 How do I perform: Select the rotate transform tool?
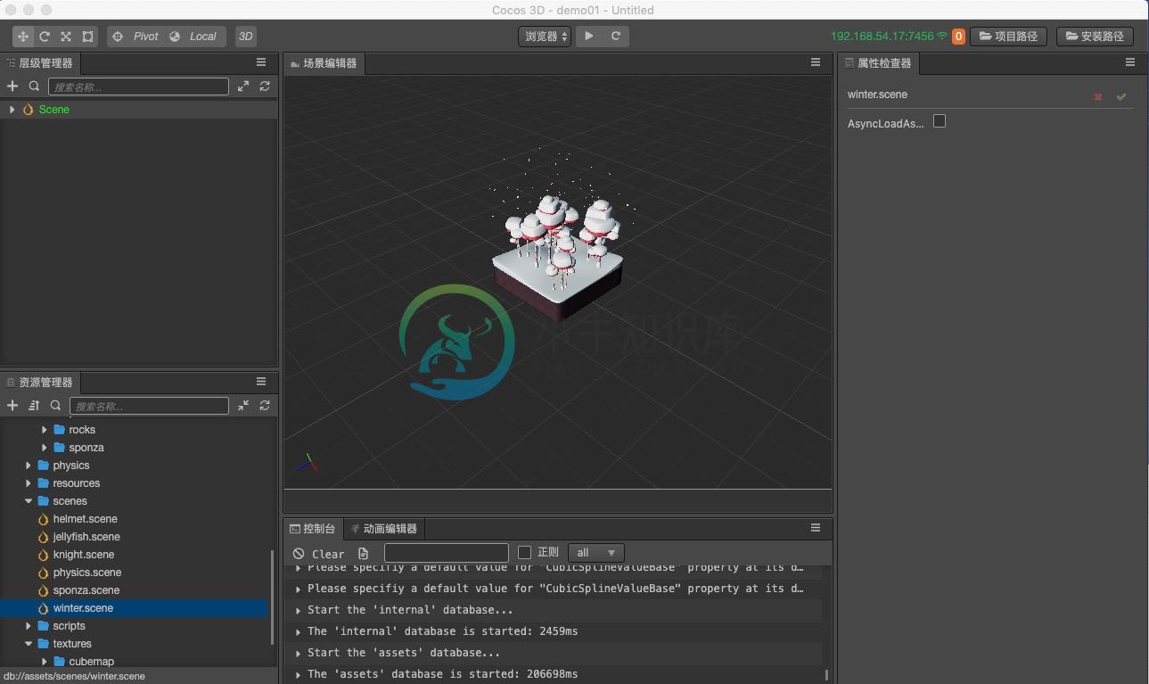[x=45, y=37]
